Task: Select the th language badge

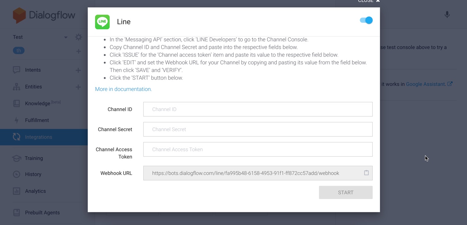Action: point(19,51)
